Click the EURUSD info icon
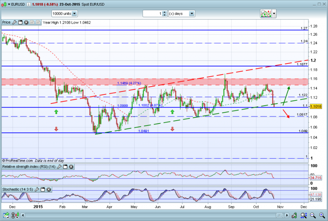The image size is (328, 221). point(28,4)
